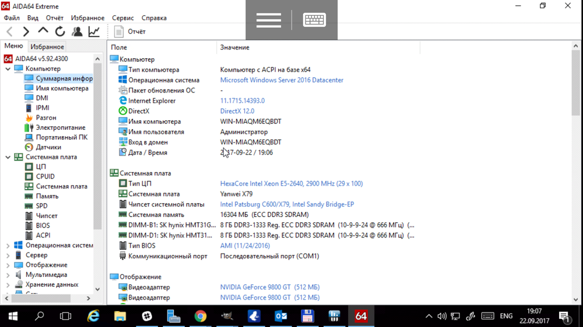Select CPUID in the sidebar tree

(x=45, y=176)
